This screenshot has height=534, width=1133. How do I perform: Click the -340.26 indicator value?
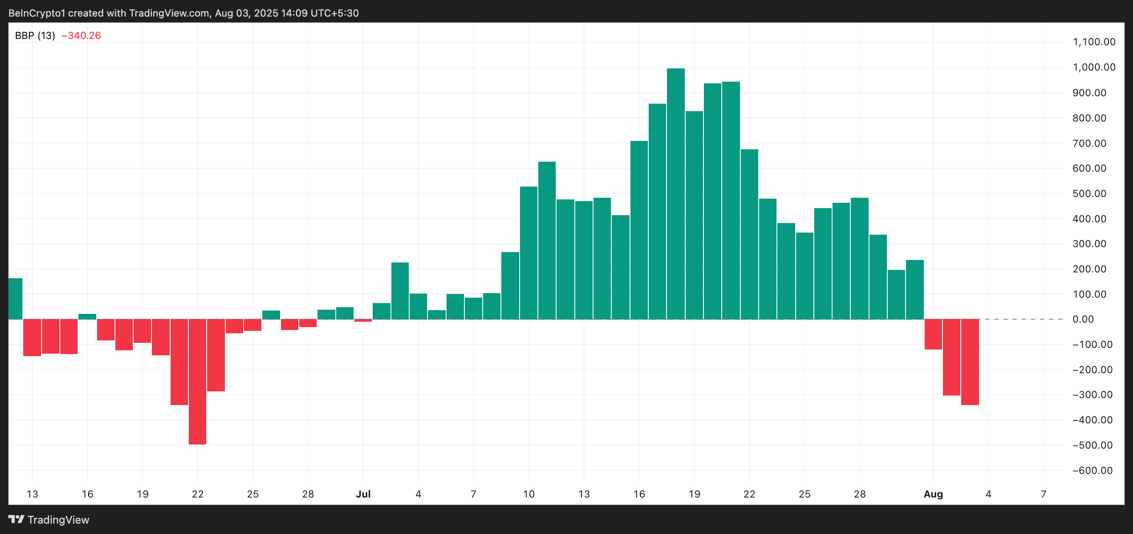coord(81,36)
